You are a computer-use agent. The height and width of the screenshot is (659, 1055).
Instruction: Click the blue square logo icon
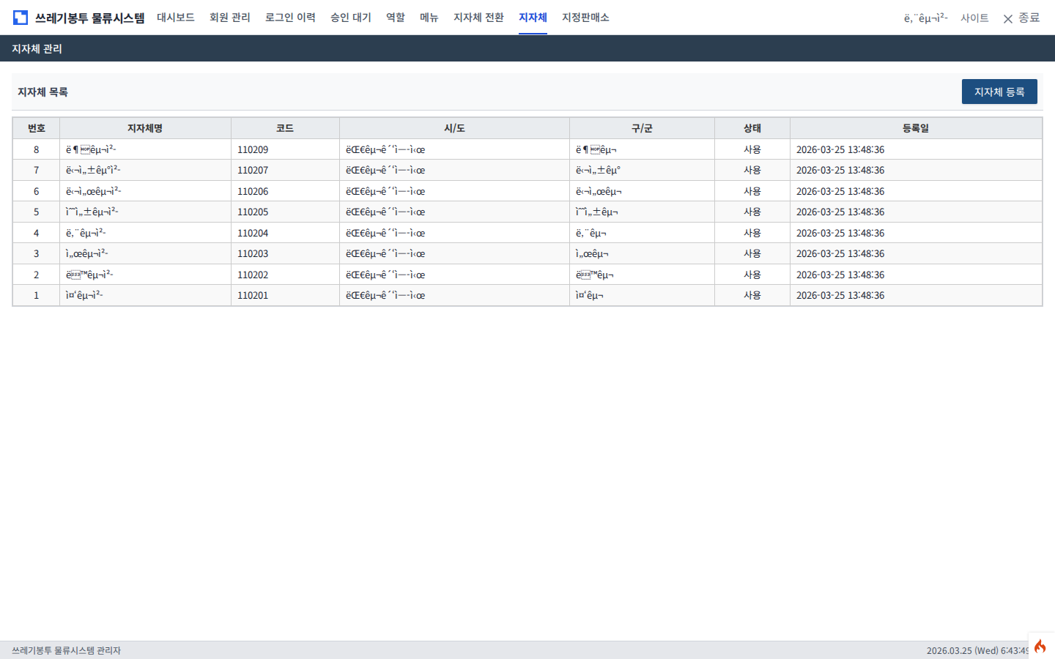[x=21, y=18]
